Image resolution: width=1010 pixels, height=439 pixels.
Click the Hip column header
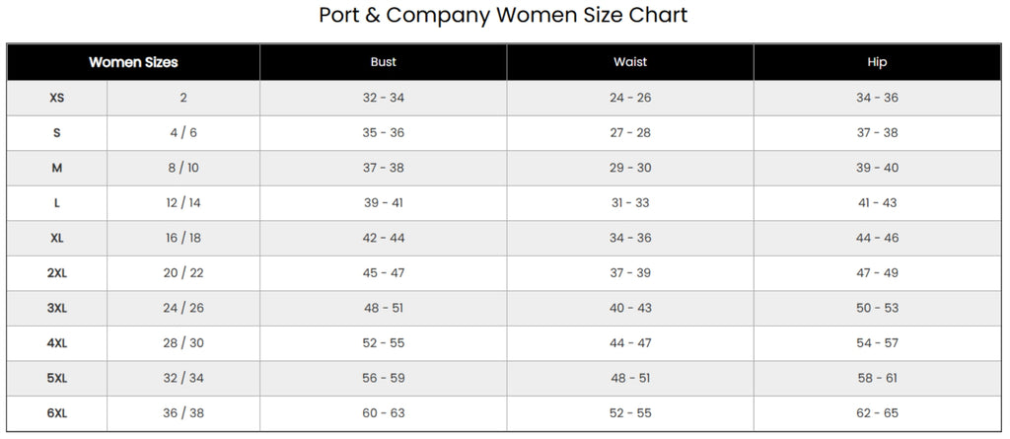[877, 62]
